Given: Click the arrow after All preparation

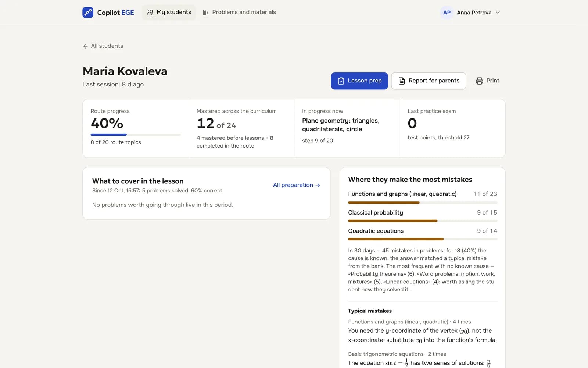Looking at the screenshot, I should (x=318, y=185).
